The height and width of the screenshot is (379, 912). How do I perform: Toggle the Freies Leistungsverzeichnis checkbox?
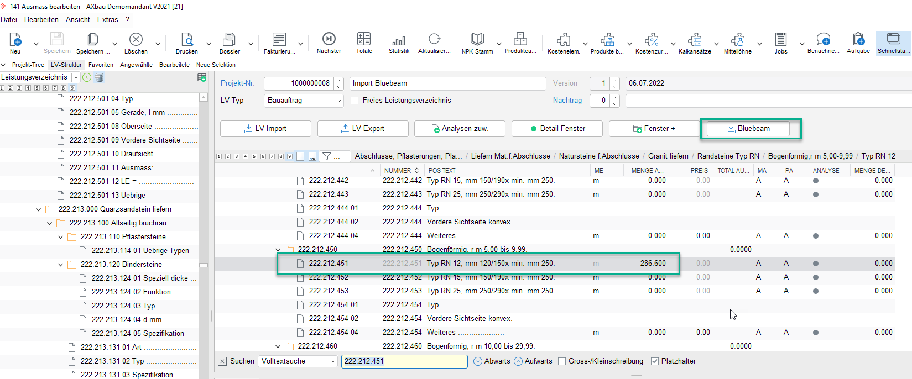[355, 101]
